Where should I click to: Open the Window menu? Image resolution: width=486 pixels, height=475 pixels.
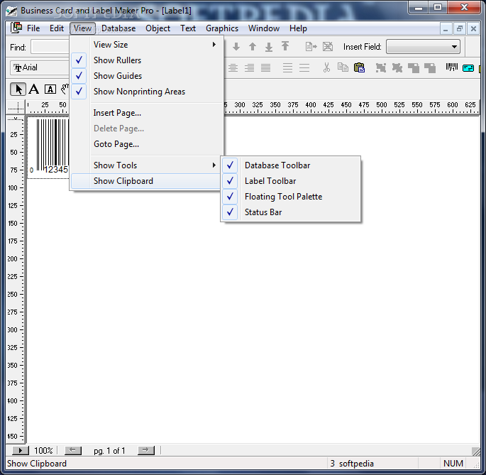point(264,28)
